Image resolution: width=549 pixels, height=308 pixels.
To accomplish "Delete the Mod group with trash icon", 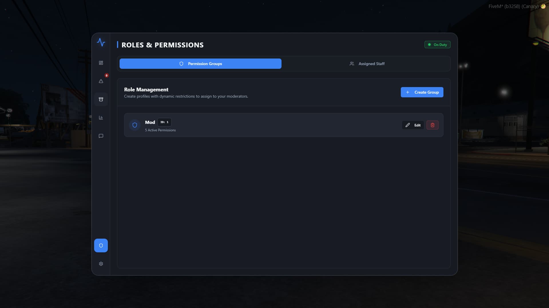I will click(x=433, y=125).
